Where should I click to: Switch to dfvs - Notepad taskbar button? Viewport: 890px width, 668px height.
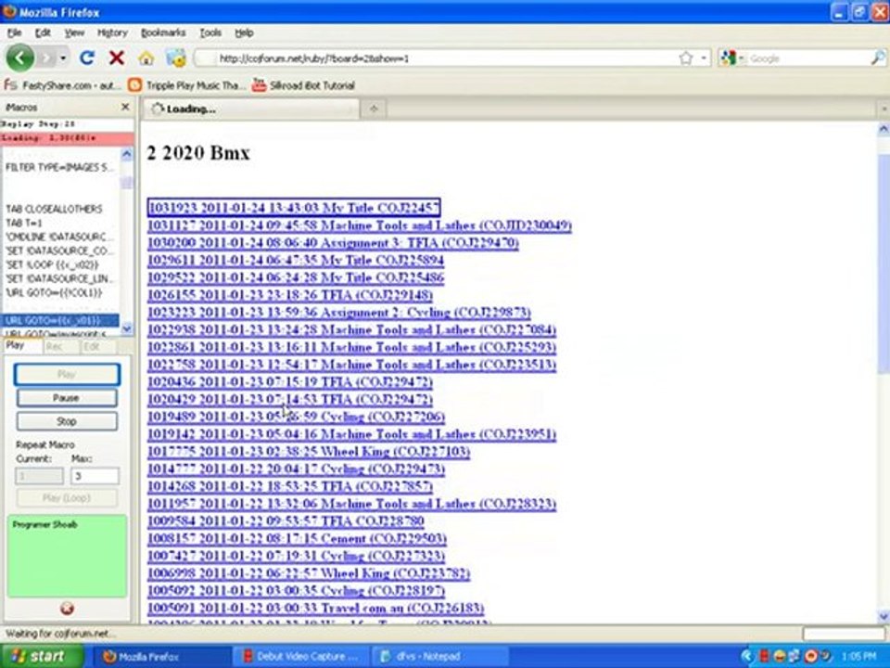(441, 657)
